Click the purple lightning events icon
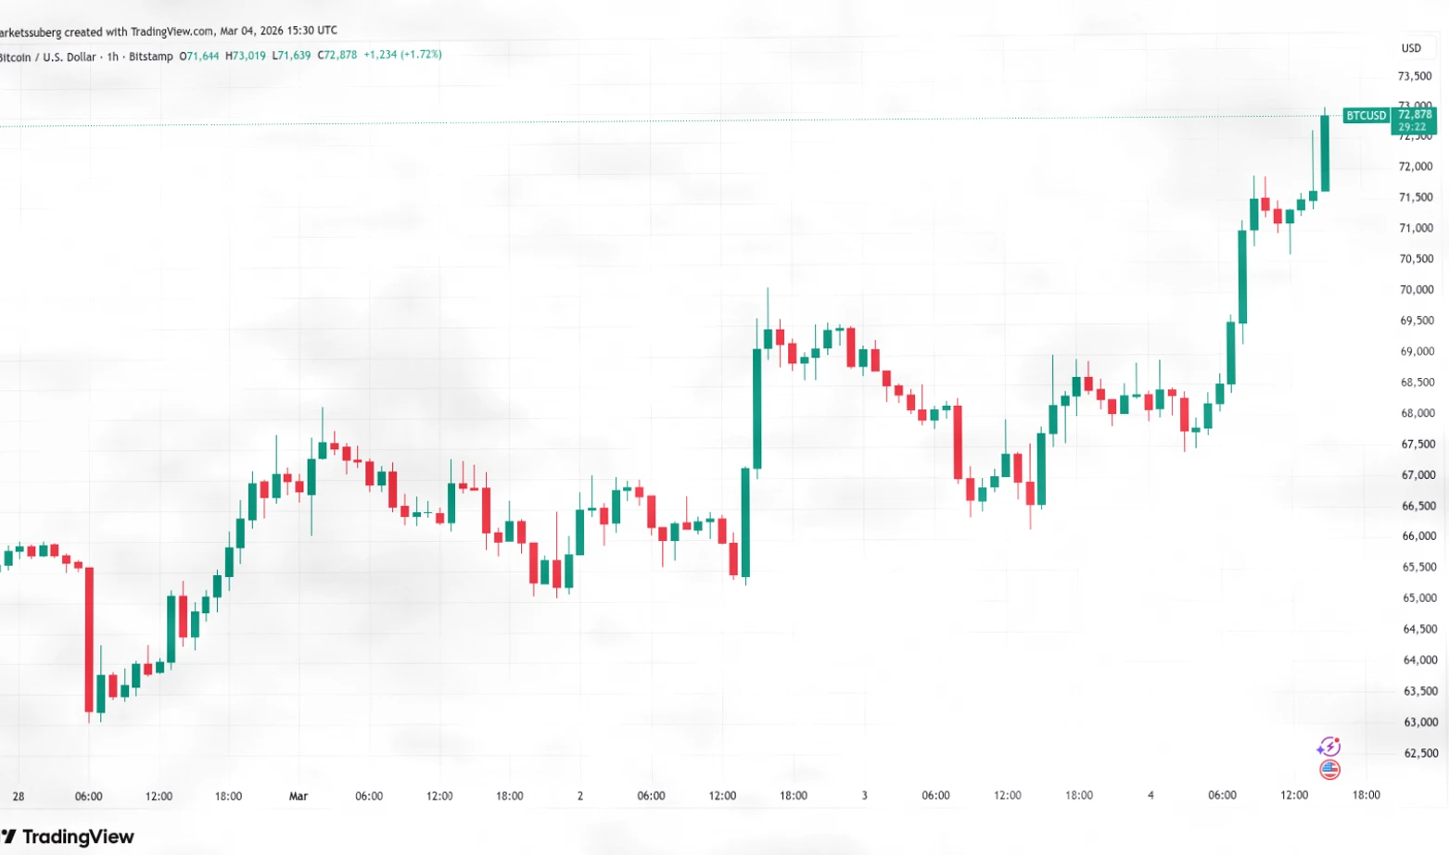The width and height of the screenshot is (1449, 855). click(1328, 747)
